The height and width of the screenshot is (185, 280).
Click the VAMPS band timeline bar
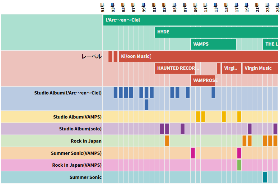coord(213,44)
